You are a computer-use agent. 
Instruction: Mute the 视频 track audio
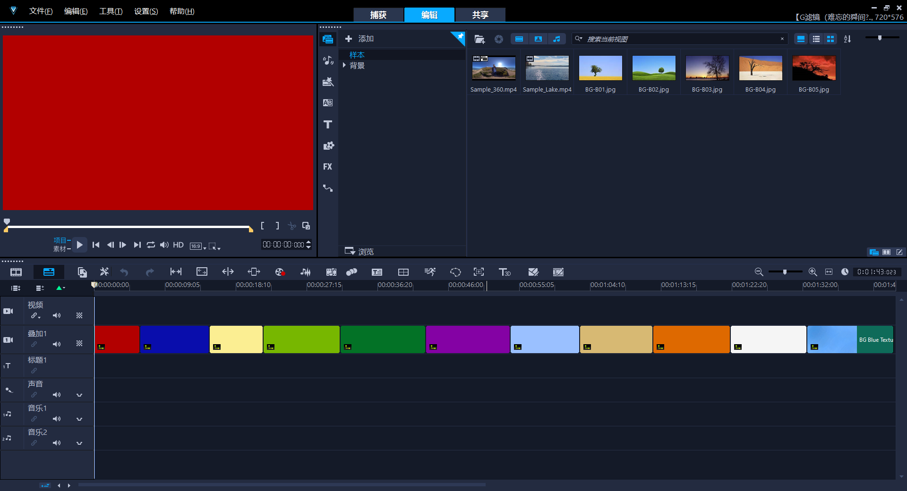click(x=57, y=315)
